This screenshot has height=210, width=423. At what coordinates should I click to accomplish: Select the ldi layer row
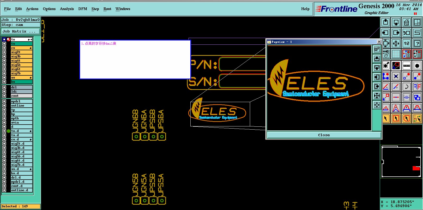(x=21, y=92)
